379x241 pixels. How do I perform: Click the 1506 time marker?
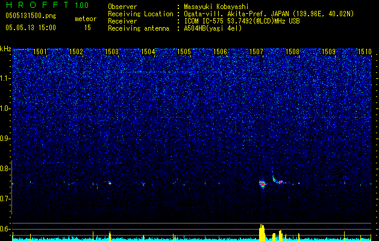tap(220, 52)
